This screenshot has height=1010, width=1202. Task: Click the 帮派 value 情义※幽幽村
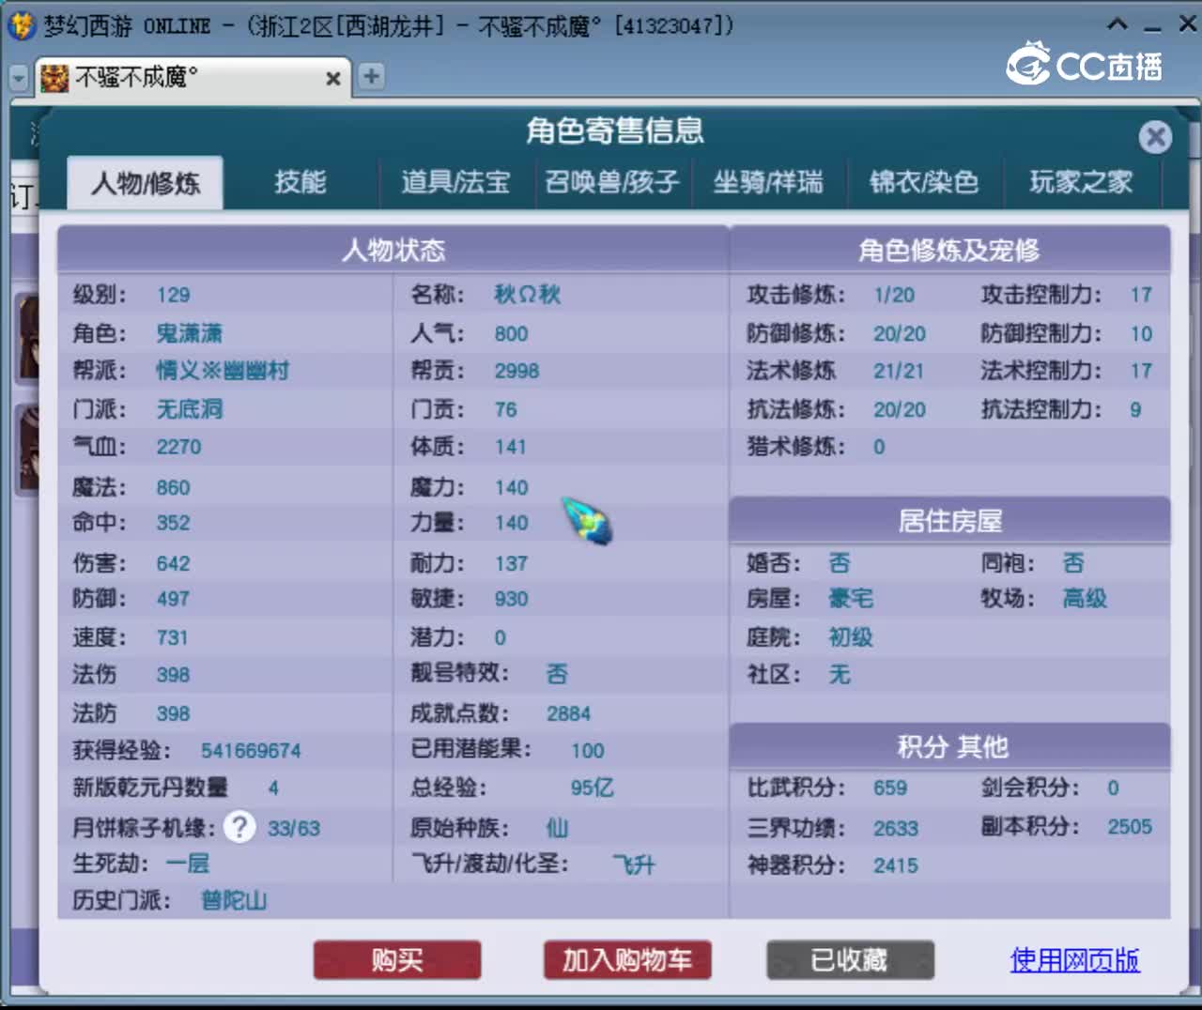(x=223, y=371)
